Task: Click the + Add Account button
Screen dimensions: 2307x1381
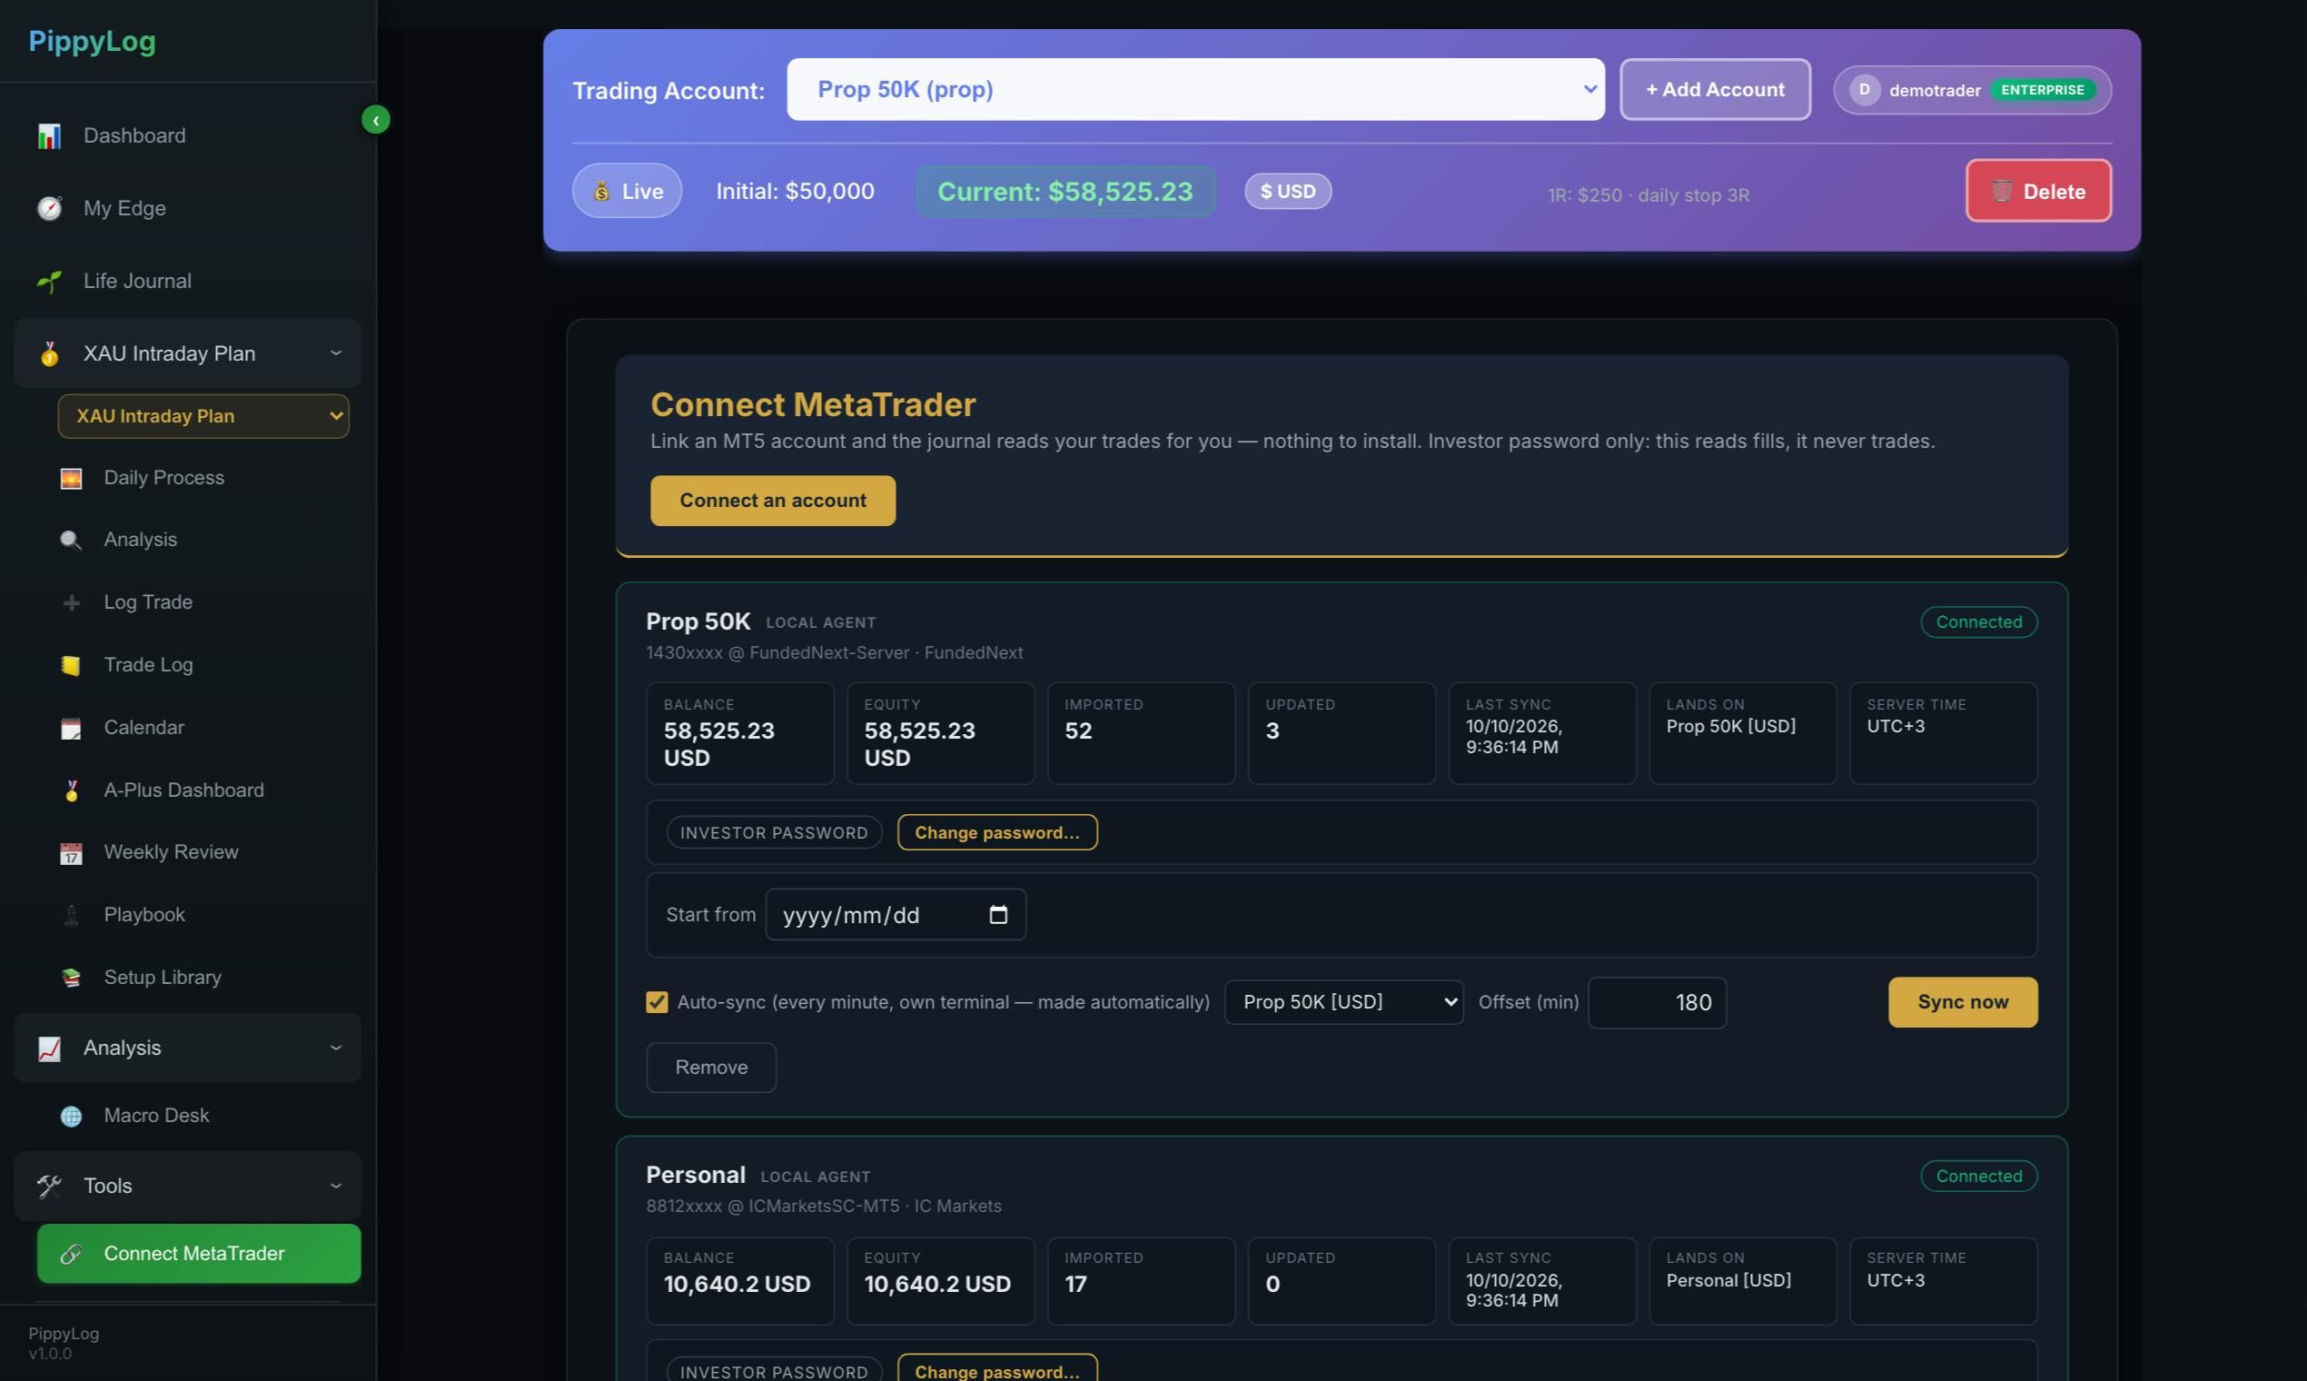Action: [1715, 89]
